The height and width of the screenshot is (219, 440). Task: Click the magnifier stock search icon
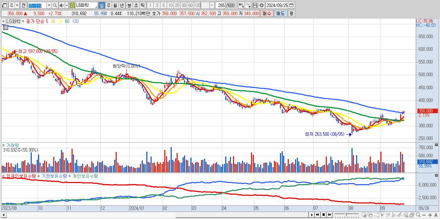pos(55,5)
